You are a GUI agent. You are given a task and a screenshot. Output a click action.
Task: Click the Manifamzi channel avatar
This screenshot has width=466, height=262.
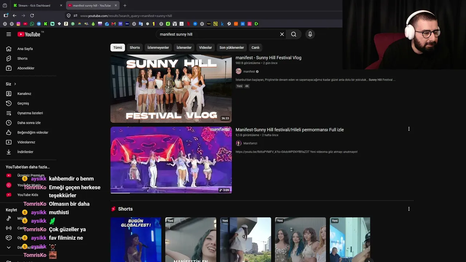coord(238,143)
